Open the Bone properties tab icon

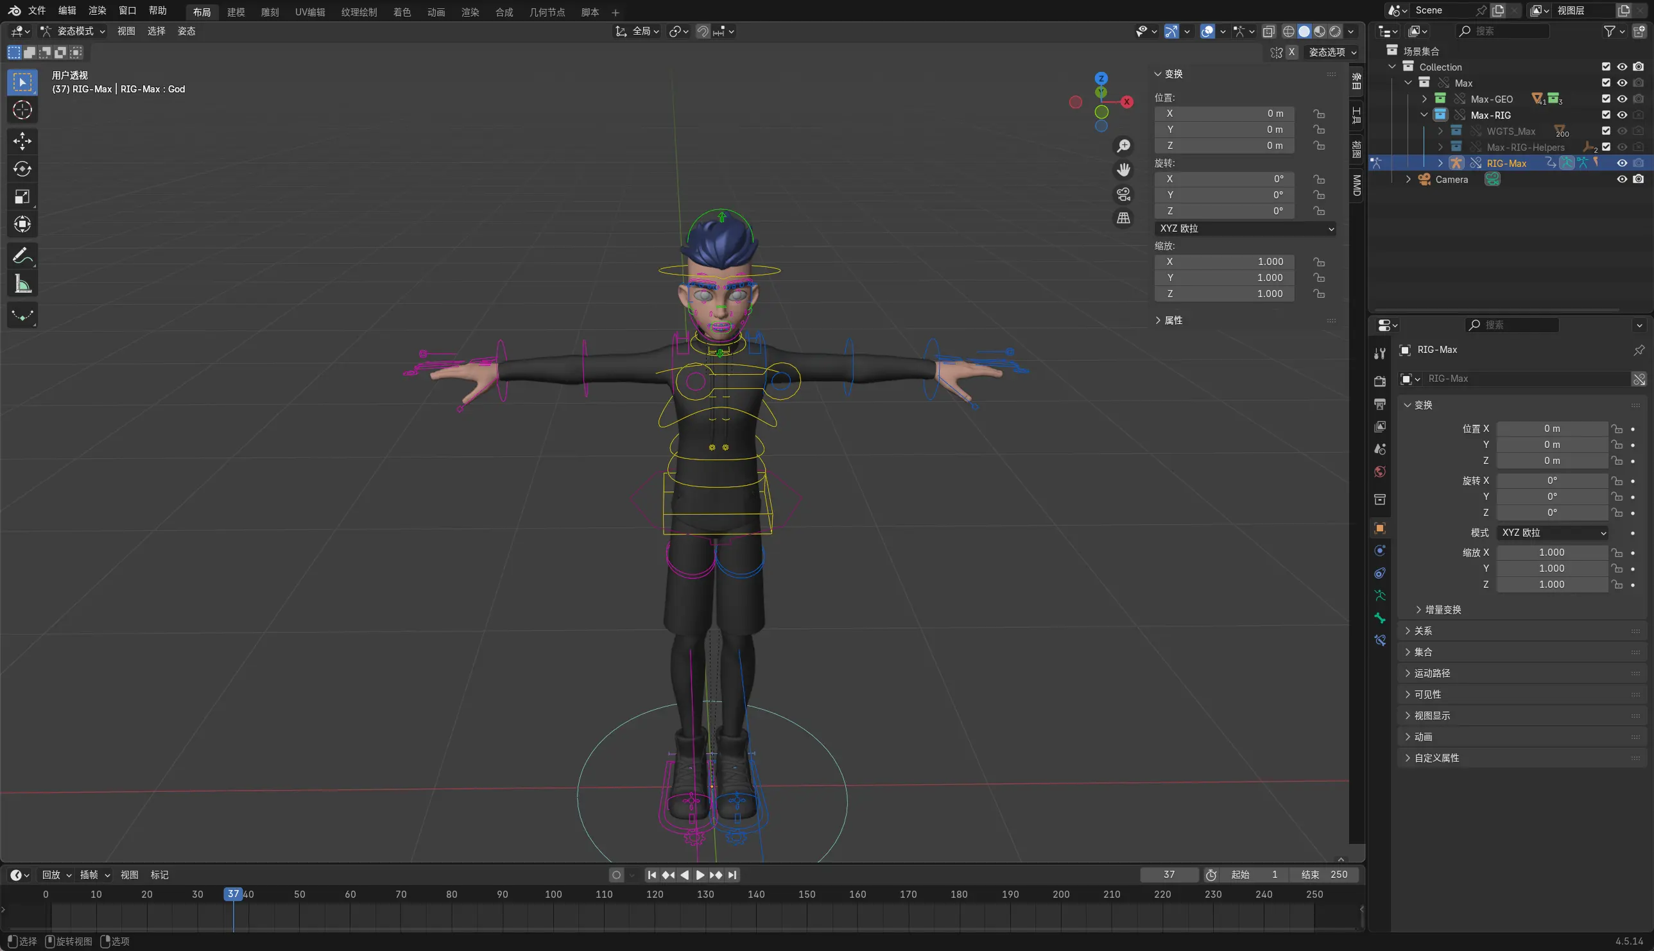pyautogui.click(x=1380, y=617)
